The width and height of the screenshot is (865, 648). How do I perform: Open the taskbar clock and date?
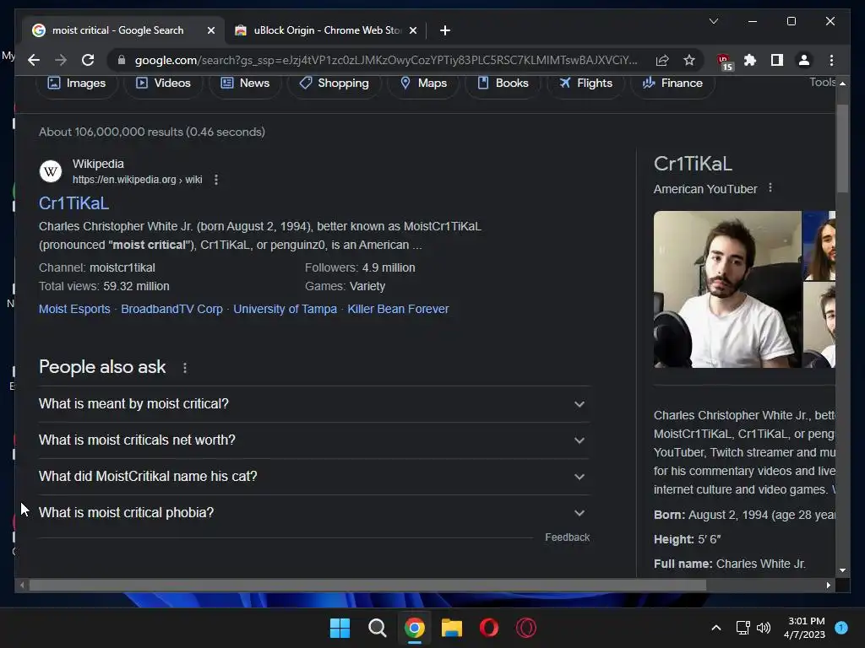coord(805,628)
